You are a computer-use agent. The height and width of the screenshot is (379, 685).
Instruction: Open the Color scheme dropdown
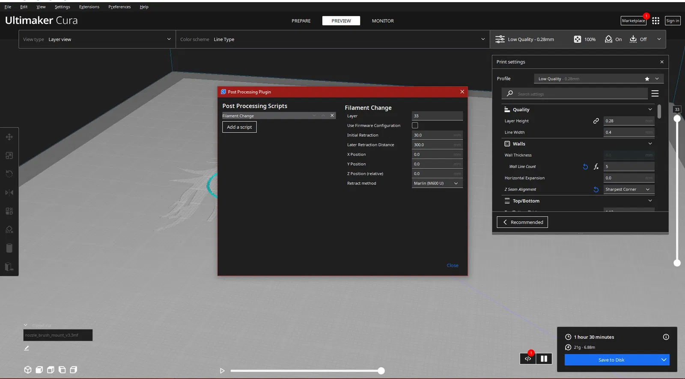click(x=333, y=39)
